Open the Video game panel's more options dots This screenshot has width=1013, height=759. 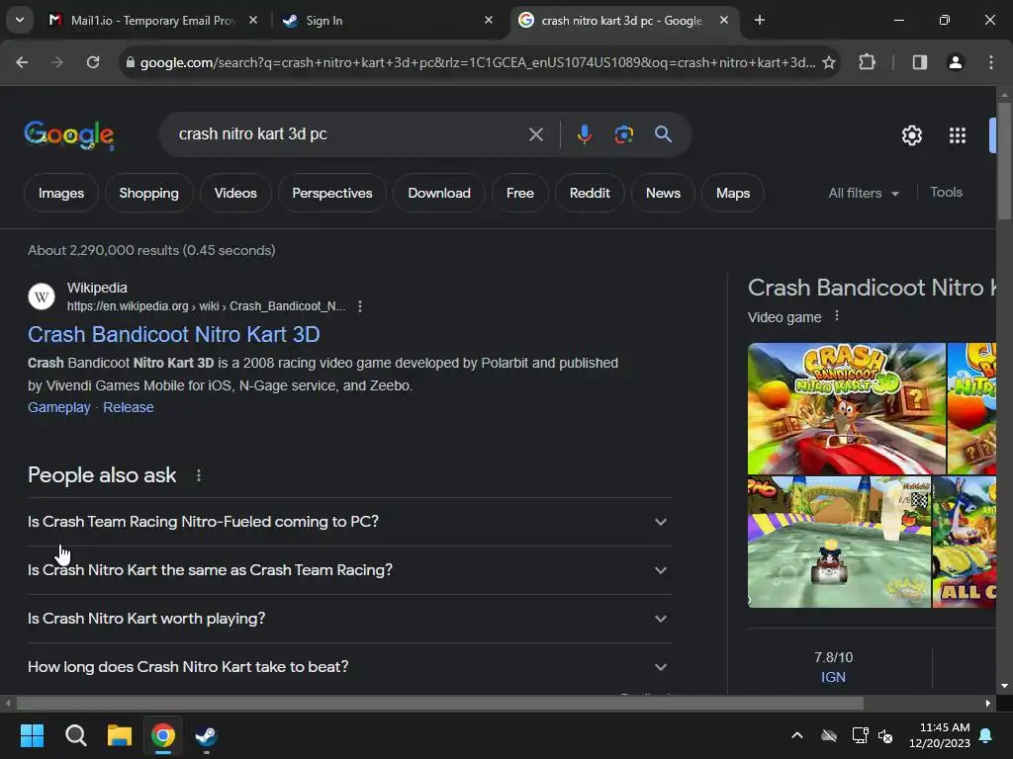(x=837, y=316)
